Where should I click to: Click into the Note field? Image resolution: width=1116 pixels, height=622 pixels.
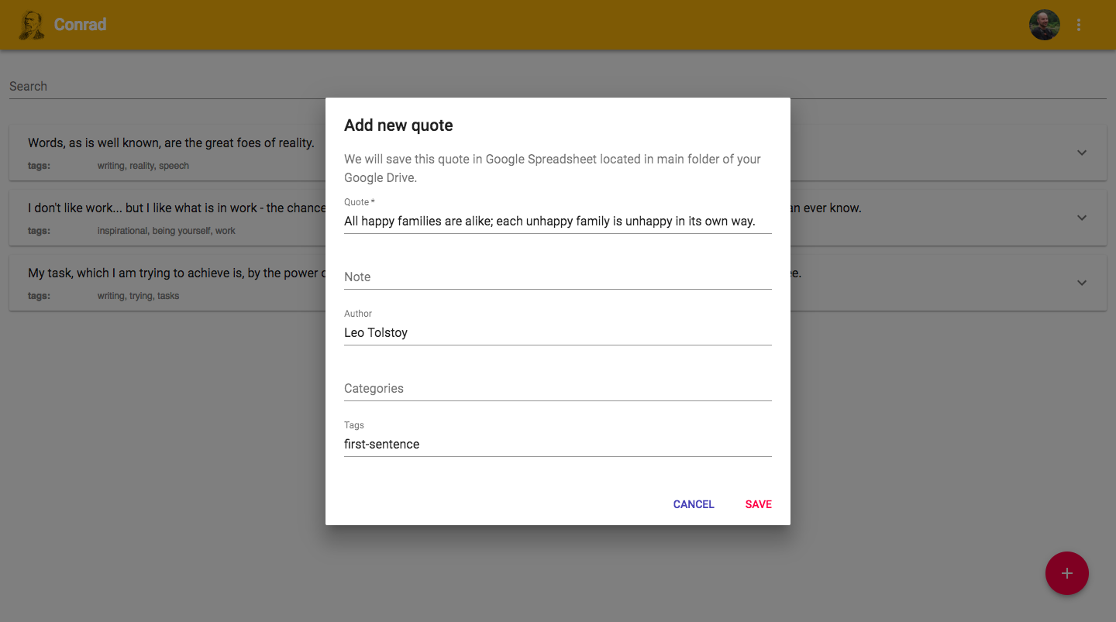(x=558, y=277)
